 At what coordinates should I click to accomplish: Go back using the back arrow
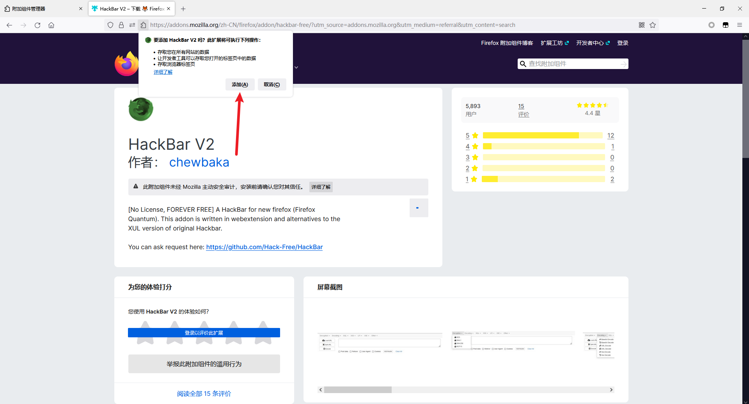tap(9, 25)
